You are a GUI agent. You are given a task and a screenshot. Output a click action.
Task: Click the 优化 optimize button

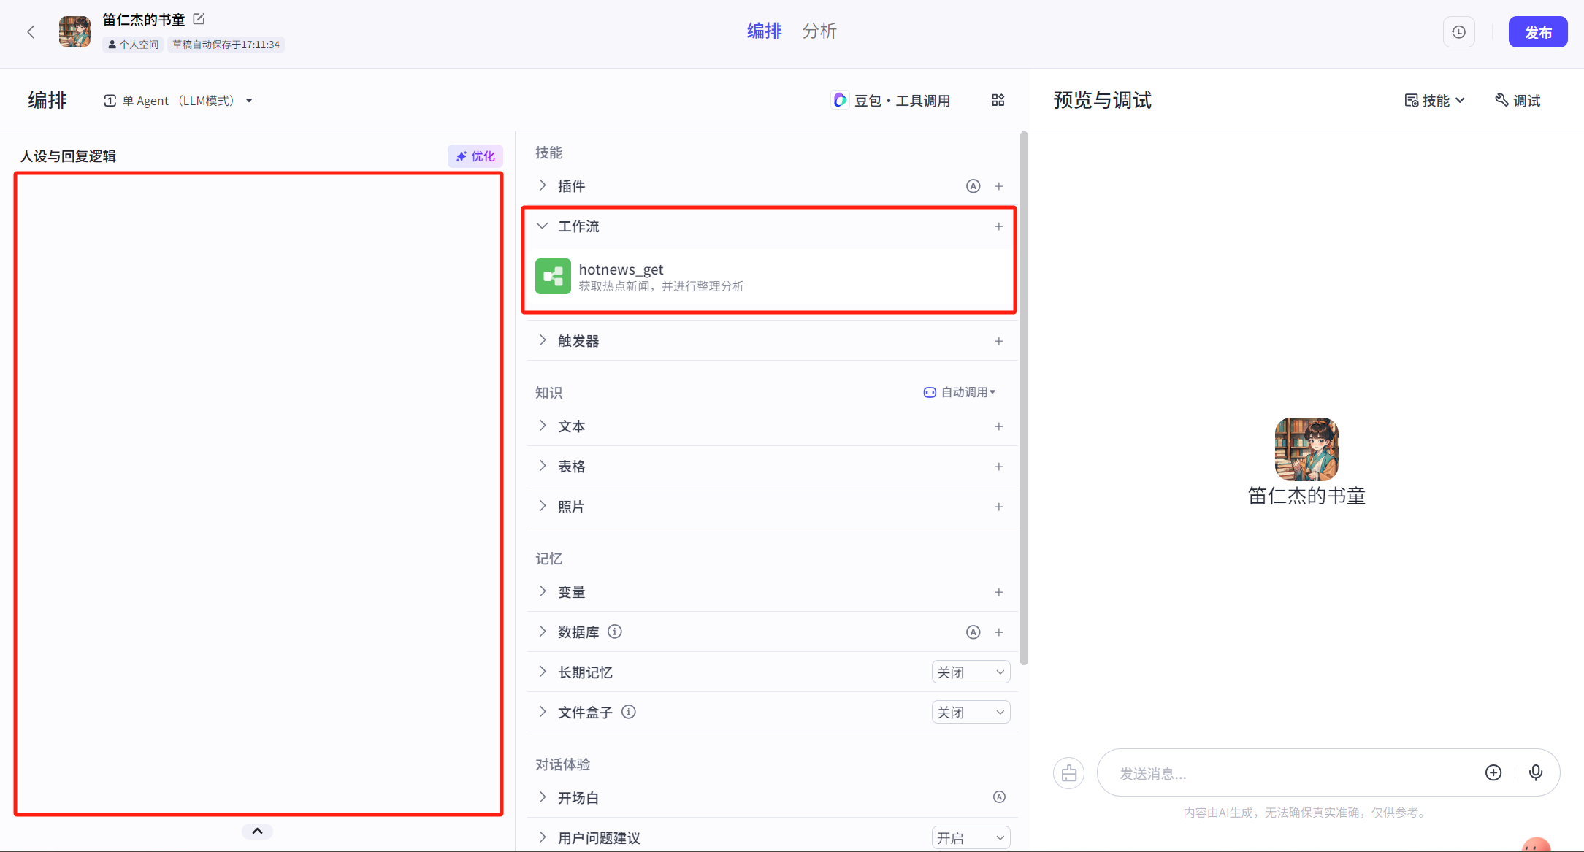tap(475, 156)
